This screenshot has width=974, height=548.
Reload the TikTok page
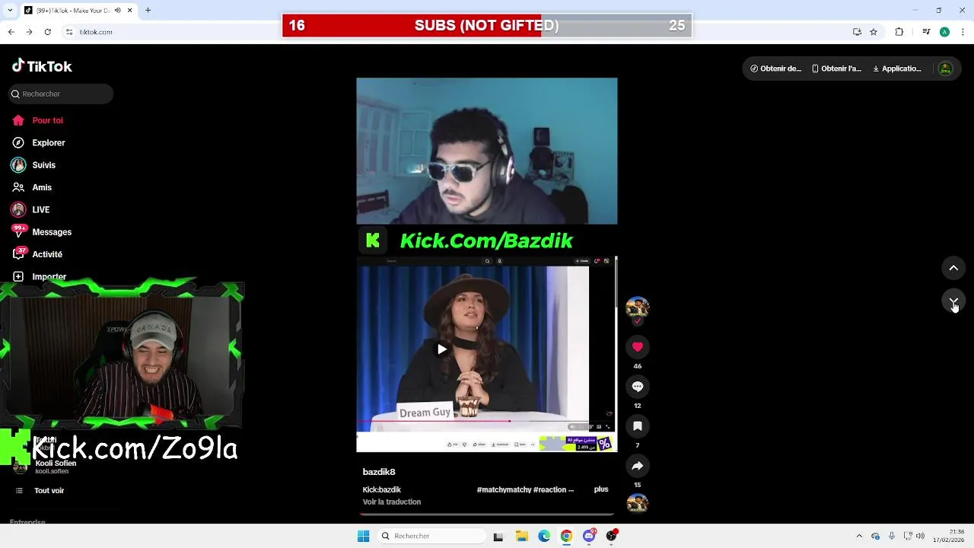[x=47, y=32]
